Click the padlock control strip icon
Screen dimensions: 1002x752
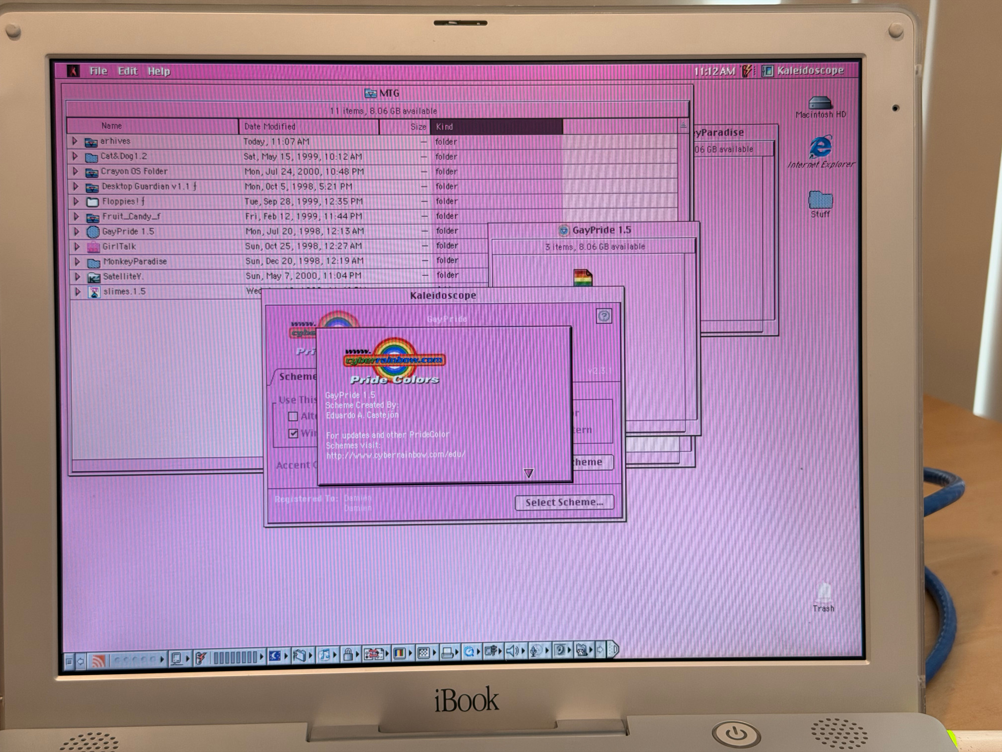pyautogui.click(x=348, y=653)
